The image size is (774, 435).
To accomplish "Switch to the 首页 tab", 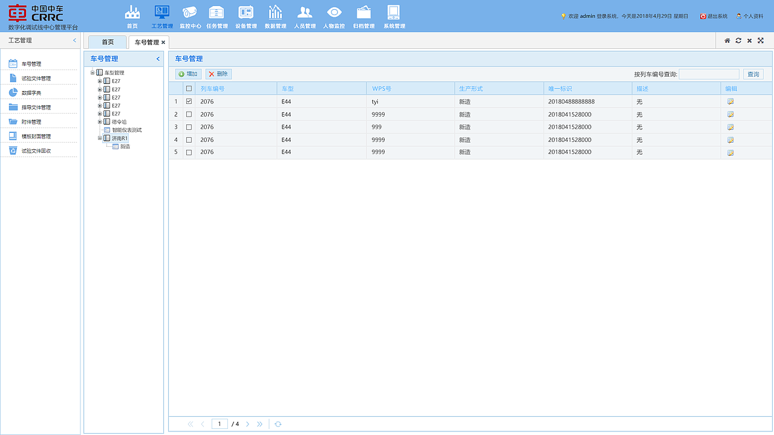I will click(x=108, y=42).
